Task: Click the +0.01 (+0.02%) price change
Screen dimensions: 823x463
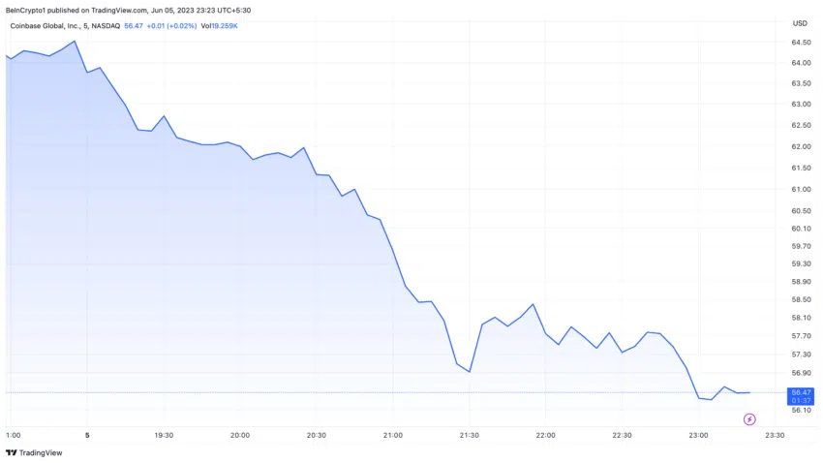Action: coord(171,25)
